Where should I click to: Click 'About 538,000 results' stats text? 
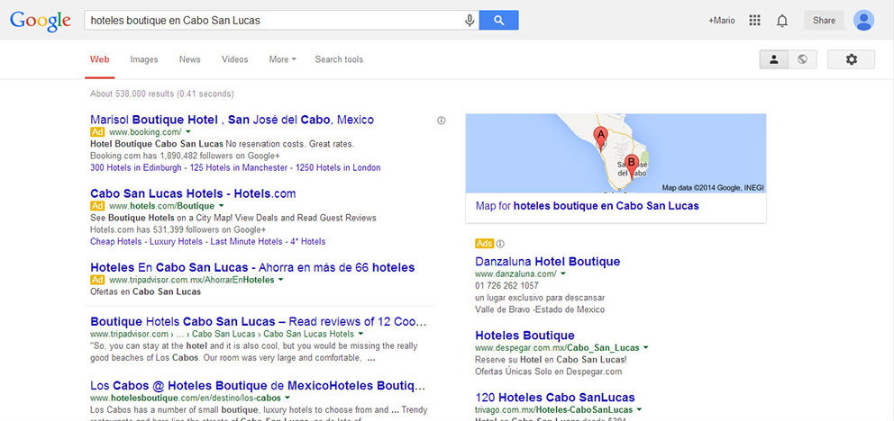tap(162, 94)
